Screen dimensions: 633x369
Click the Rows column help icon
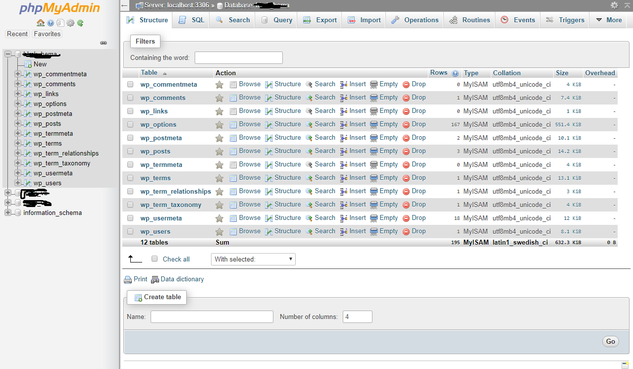(455, 73)
